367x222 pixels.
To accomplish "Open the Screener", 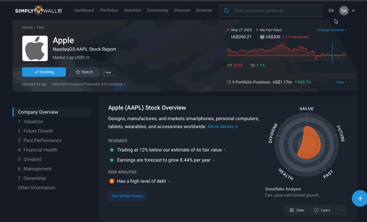I will (204, 10).
